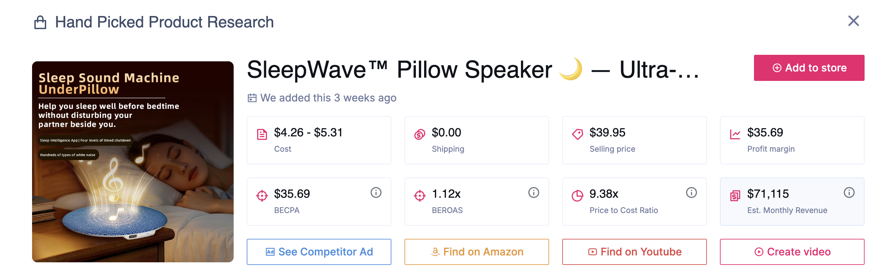This screenshot has height=276, width=896.
Task: Open the info tooltip on the BECPA card
Action: point(377,193)
